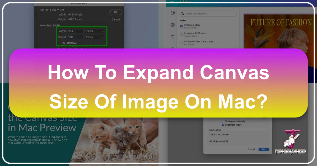Select the Text tool in the Canva sidebar

click(173, 37)
